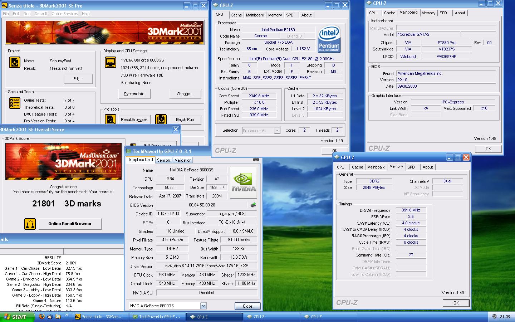Click Driver Version field in GPU-Z
The image size is (515, 322).
pyautogui.click(x=206, y=266)
